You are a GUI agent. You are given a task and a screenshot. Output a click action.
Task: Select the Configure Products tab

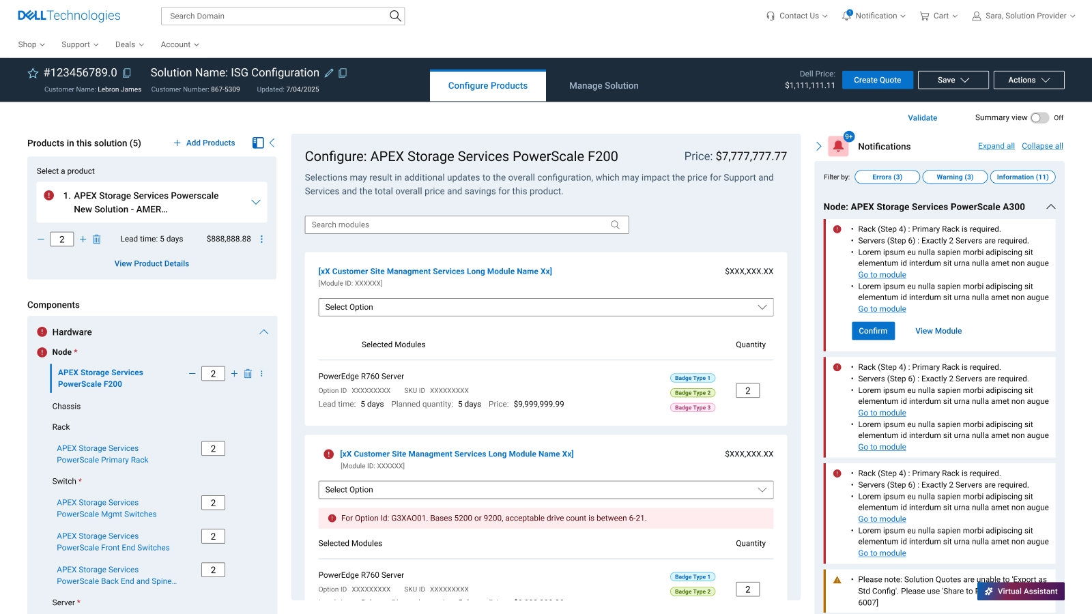(488, 86)
